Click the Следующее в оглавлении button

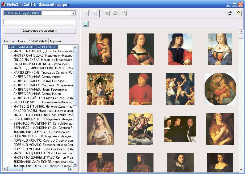[40, 31]
